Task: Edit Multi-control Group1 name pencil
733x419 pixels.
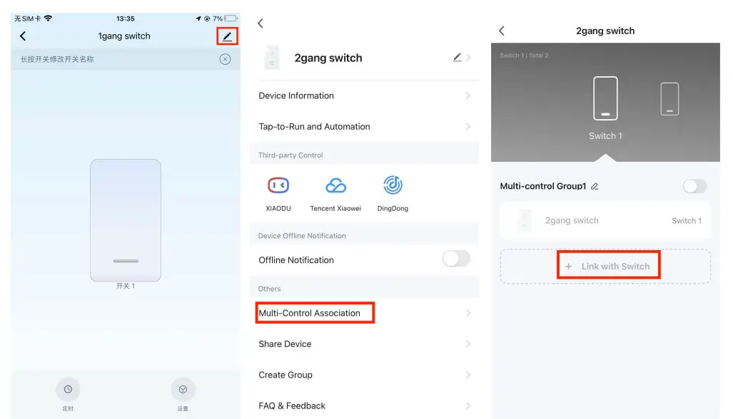Action: point(595,186)
